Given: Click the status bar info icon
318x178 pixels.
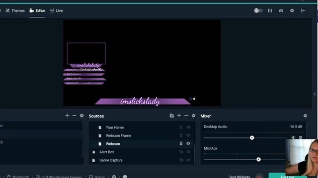Looking at the screenshot, I should click(125, 177).
